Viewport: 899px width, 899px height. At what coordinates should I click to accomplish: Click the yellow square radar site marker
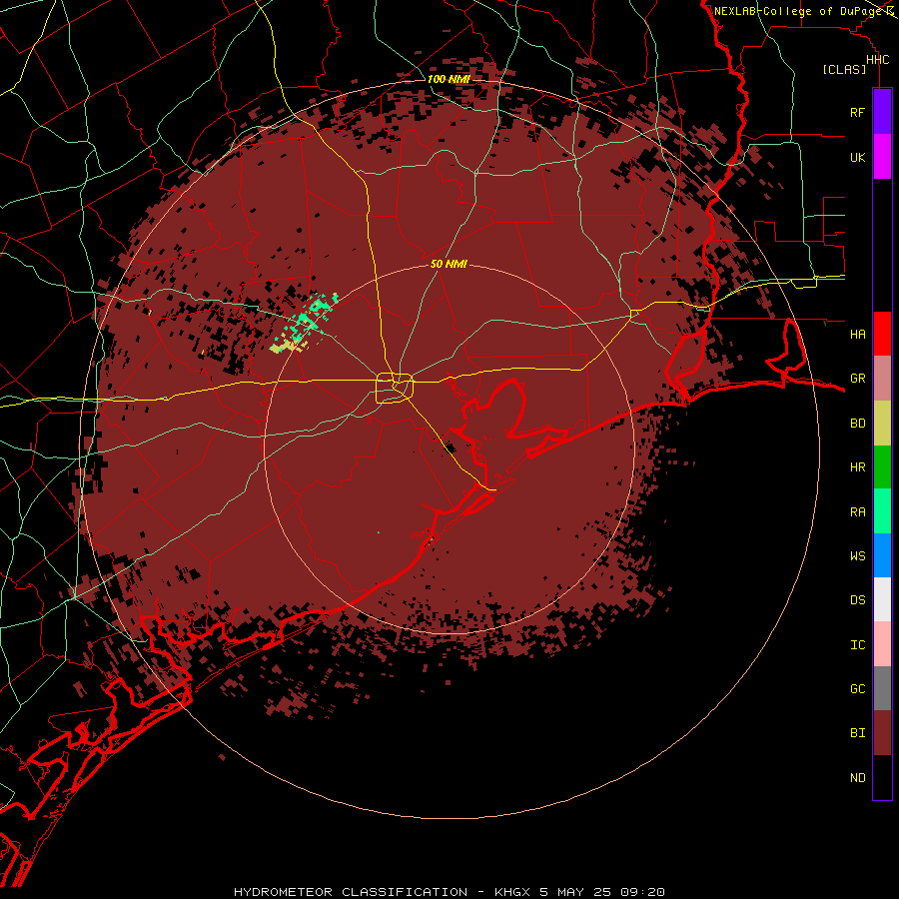(x=395, y=389)
